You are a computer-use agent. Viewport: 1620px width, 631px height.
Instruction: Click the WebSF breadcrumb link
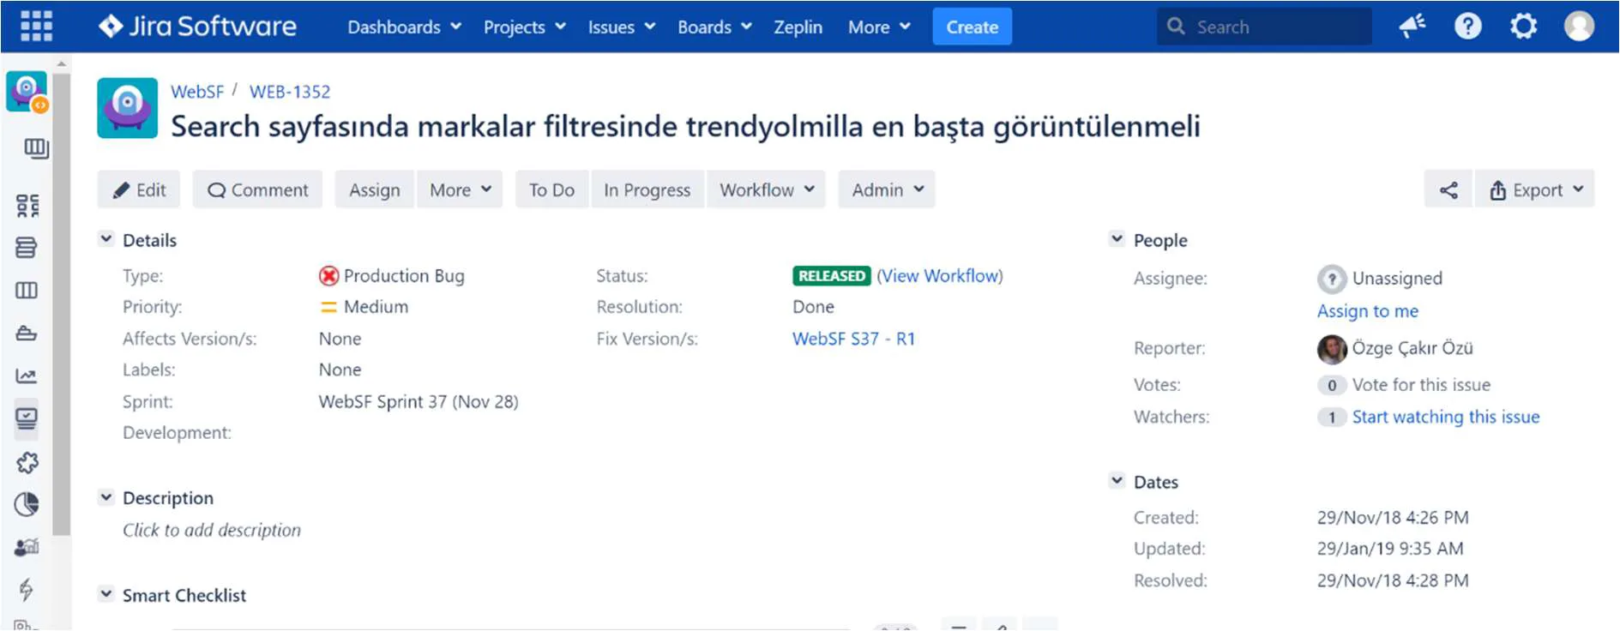point(197,92)
